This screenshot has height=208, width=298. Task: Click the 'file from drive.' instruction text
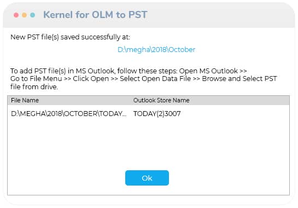tap(34, 87)
